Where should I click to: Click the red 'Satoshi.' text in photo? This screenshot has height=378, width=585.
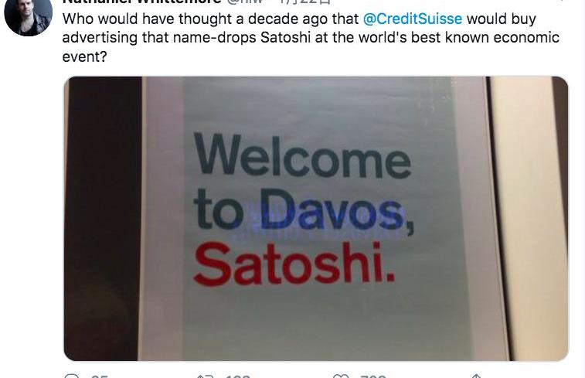point(294,264)
